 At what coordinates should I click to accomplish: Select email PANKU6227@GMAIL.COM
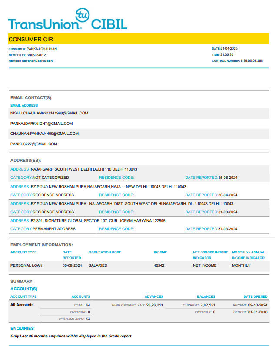[x=34, y=144]
